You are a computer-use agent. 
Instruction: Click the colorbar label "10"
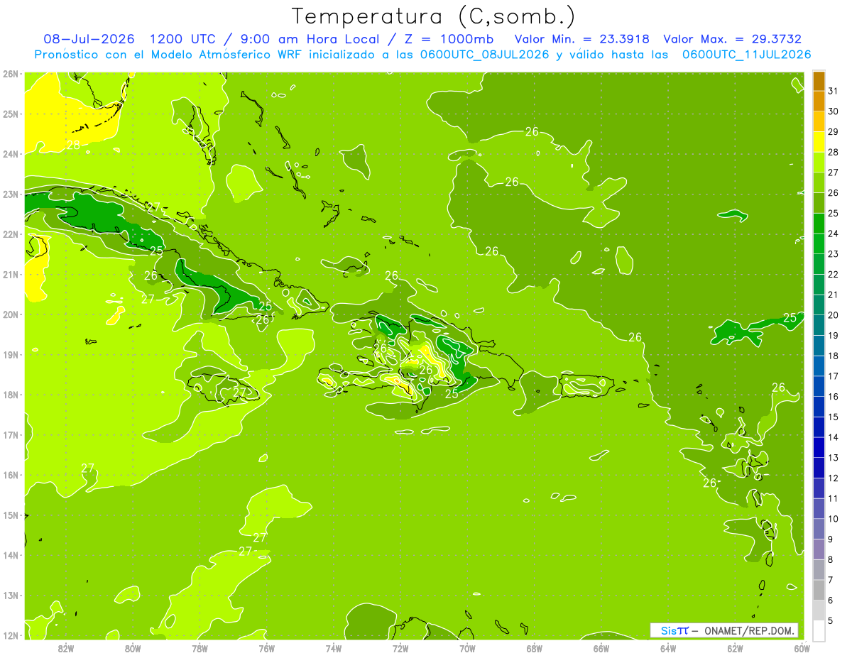834,519
